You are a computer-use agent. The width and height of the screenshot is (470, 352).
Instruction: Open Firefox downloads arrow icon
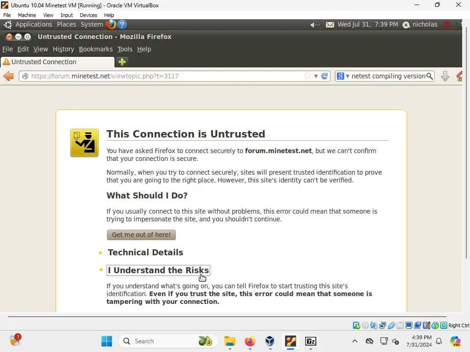[x=445, y=76]
